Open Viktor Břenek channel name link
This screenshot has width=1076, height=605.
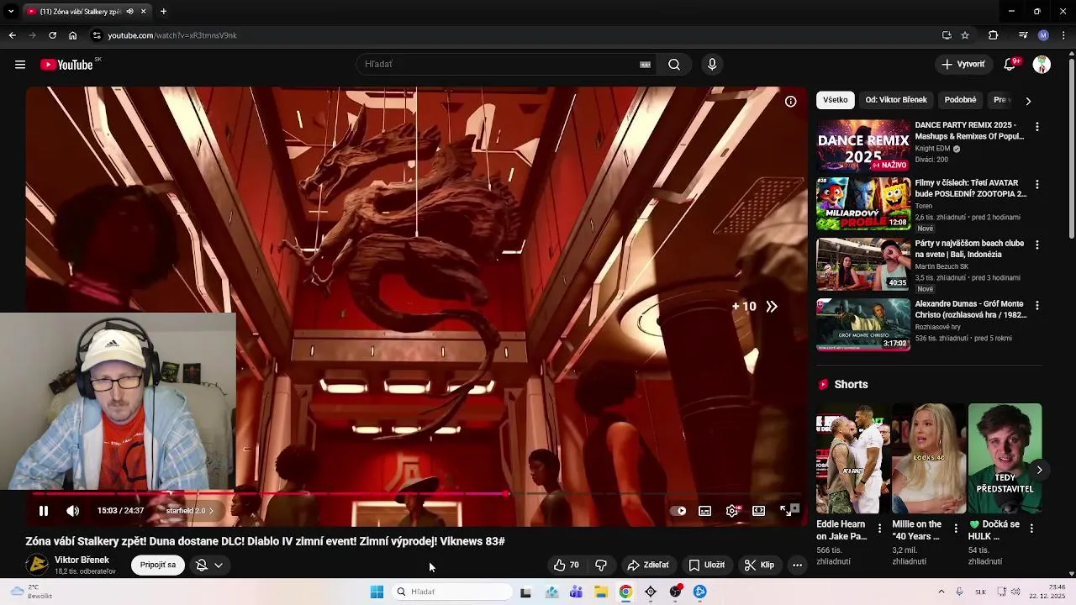pyautogui.click(x=82, y=560)
